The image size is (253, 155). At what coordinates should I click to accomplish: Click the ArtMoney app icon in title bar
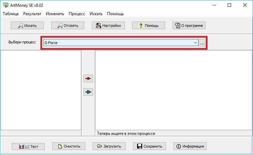6,5
